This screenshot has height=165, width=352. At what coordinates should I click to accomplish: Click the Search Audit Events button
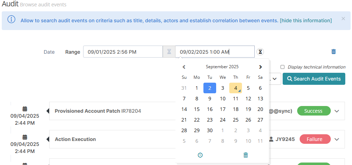[x=314, y=79]
